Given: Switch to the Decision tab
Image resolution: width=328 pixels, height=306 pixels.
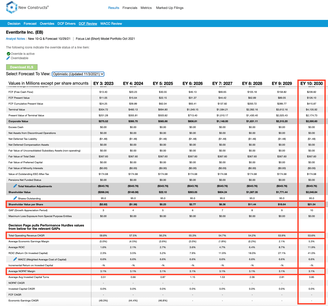Looking at the screenshot, I should coord(14,23).
